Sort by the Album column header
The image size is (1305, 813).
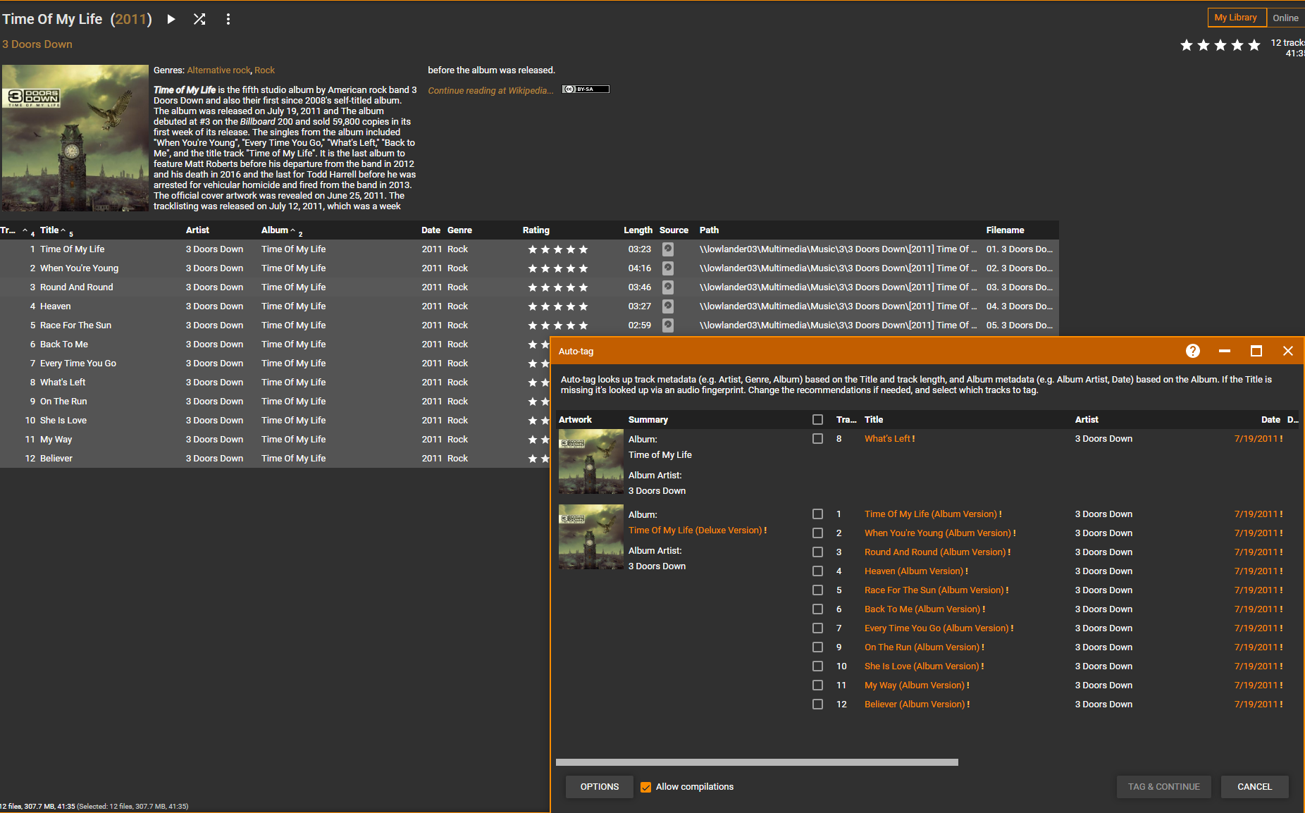tap(275, 230)
